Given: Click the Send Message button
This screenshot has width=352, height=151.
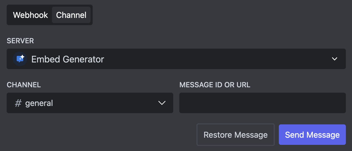Looking at the screenshot, I should (x=312, y=135).
